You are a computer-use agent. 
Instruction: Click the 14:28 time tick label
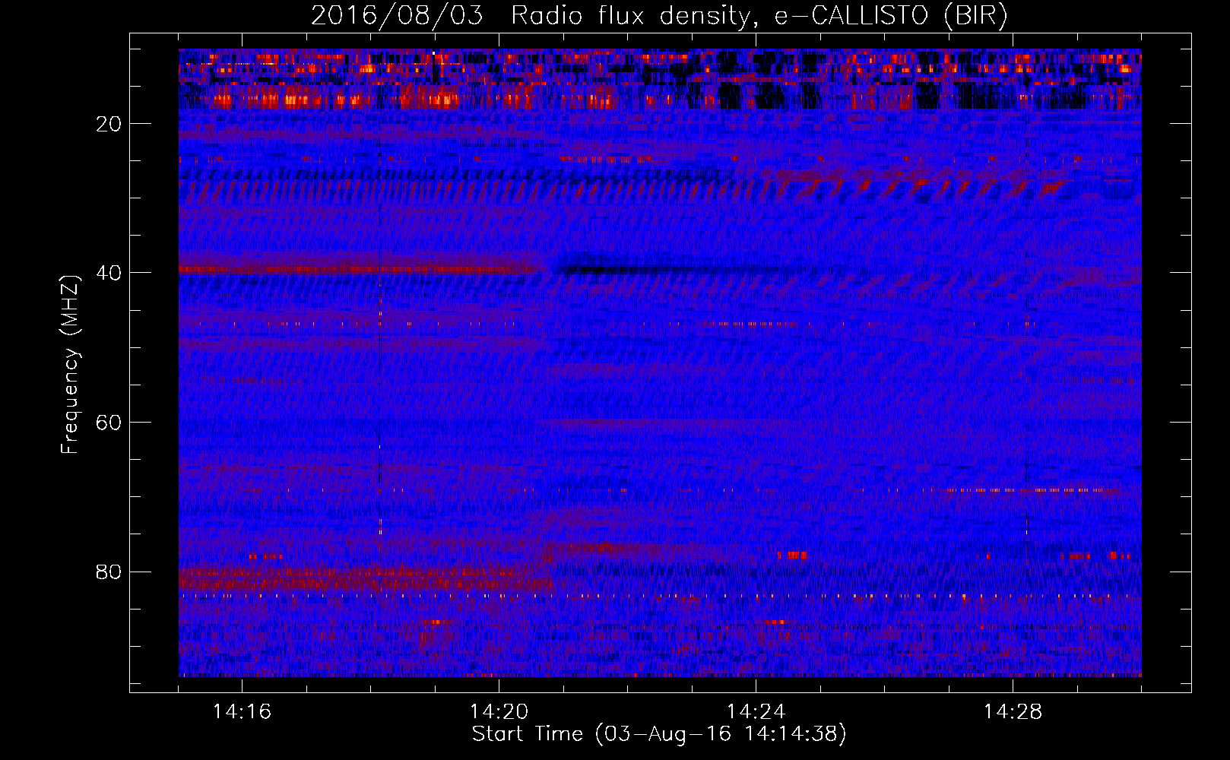[x=1013, y=712]
